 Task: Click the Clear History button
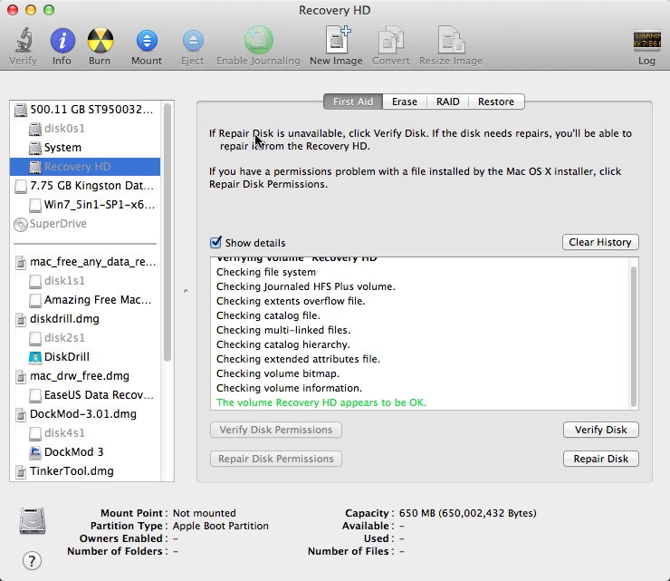[600, 242]
